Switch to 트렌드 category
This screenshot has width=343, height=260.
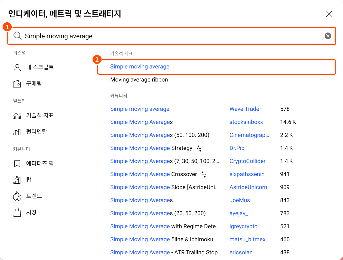point(34,196)
